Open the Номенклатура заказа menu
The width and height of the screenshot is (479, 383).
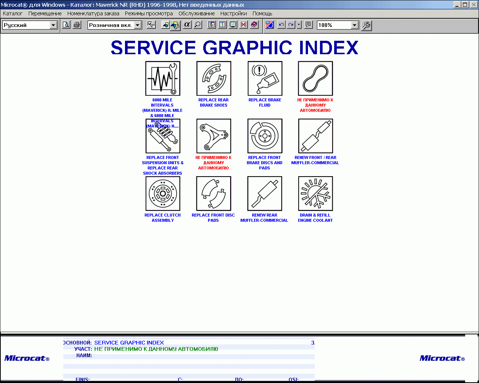click(93, 13)
